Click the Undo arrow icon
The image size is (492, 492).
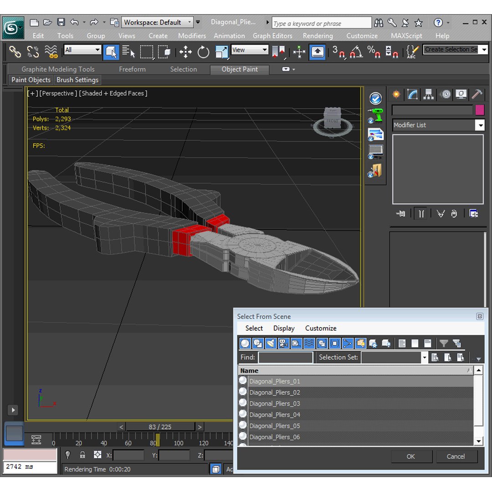click(x=74, y=22)
